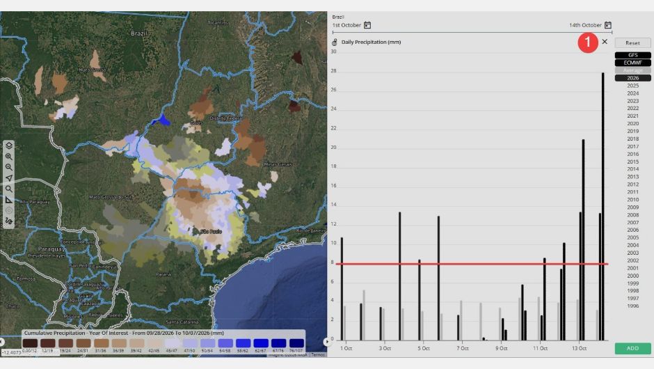Click the red threshold line at 8 mm
The width and height of the screenshot is (654, 369).
472,264
